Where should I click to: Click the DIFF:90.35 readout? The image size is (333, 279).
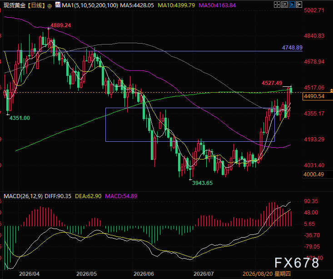click(x=58, y=196)
